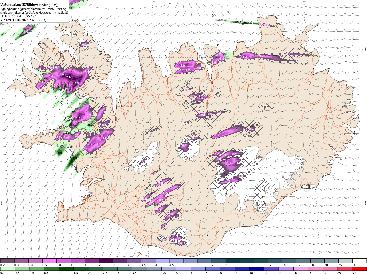
Task: Click the snow scale swatch between 1 and 1.5
Action: (x=77, y=261)
